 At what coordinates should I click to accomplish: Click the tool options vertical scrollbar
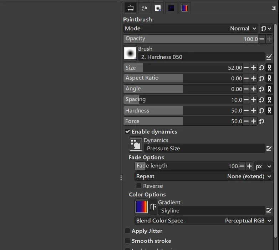pyautogui.click(x=275, y=131)
